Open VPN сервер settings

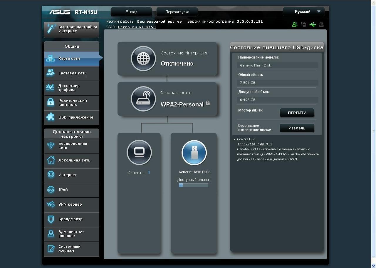pos(72,204)
